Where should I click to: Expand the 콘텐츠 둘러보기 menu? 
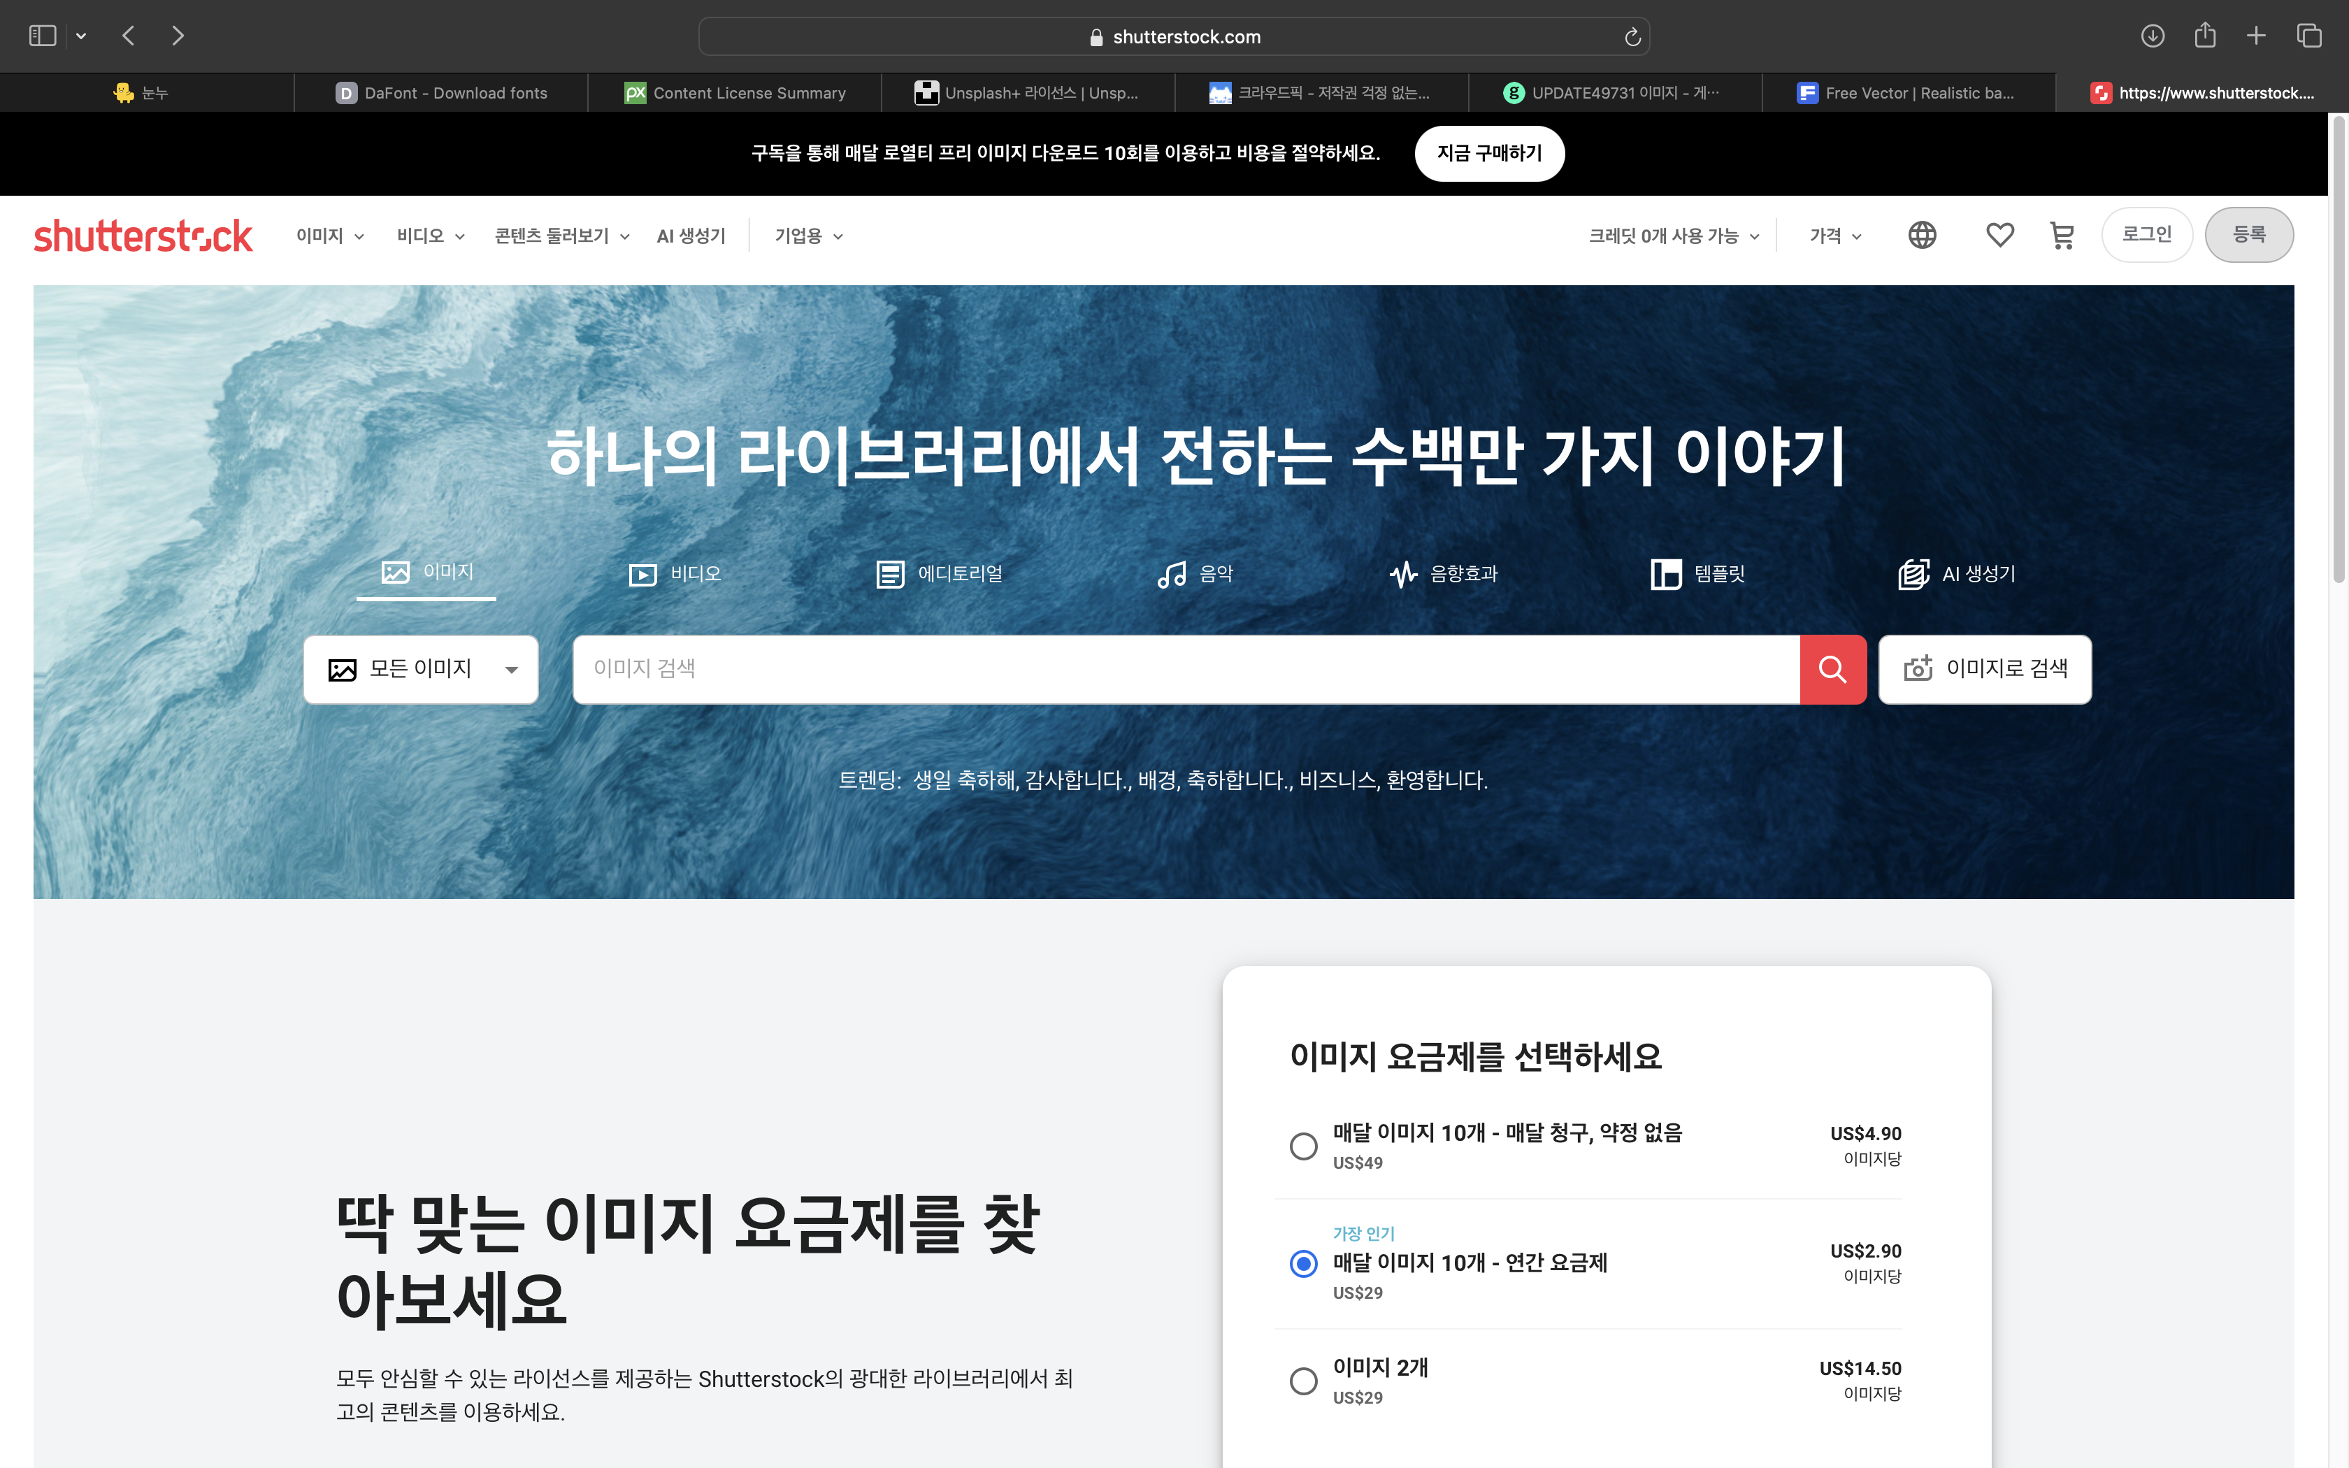[562, 236]
